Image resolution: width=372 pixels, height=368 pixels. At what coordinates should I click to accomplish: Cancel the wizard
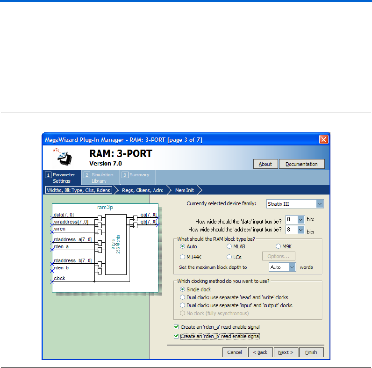[235, 352]
